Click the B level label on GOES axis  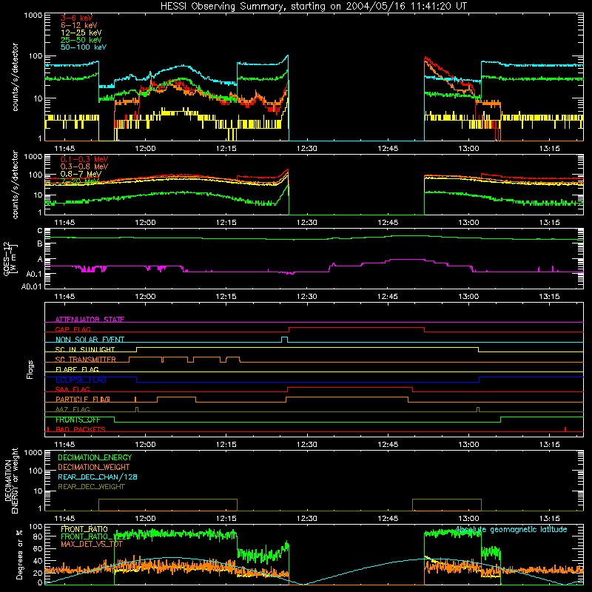click(40, 244)
